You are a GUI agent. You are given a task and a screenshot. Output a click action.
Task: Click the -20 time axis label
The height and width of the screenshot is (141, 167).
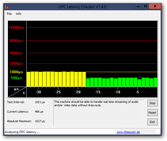tap(78, 92)
